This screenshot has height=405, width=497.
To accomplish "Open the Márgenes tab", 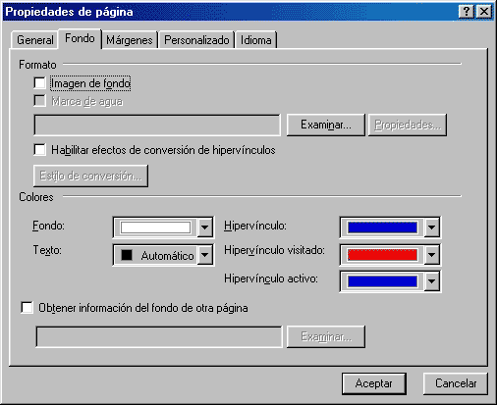I will [130, 40].
